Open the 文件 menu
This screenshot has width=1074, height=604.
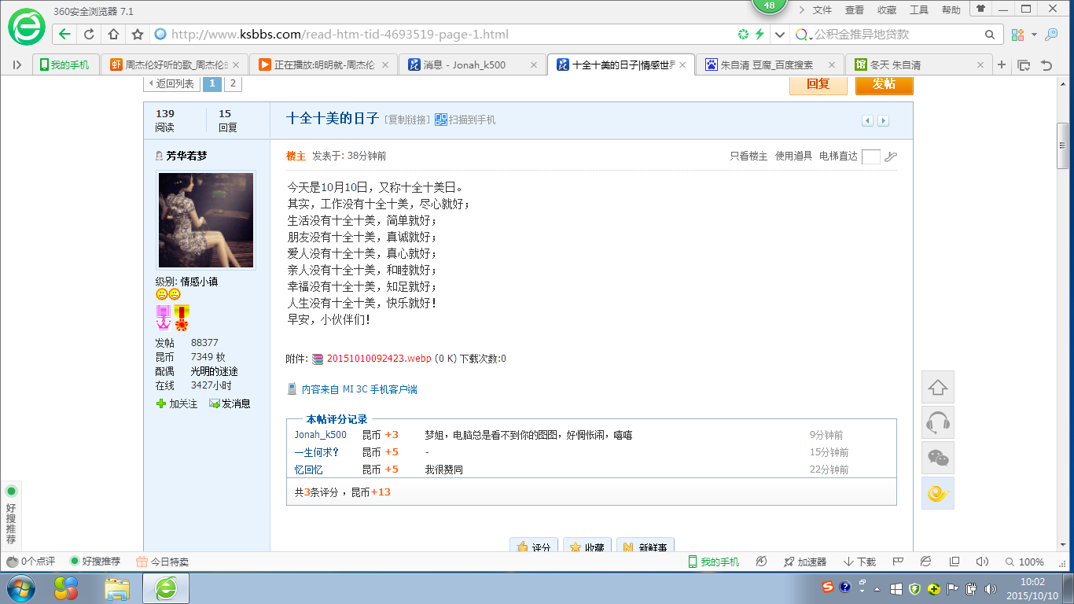coord(822,9)
